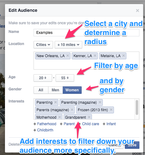Open the minimum age selector showing 20

point(43,78)
